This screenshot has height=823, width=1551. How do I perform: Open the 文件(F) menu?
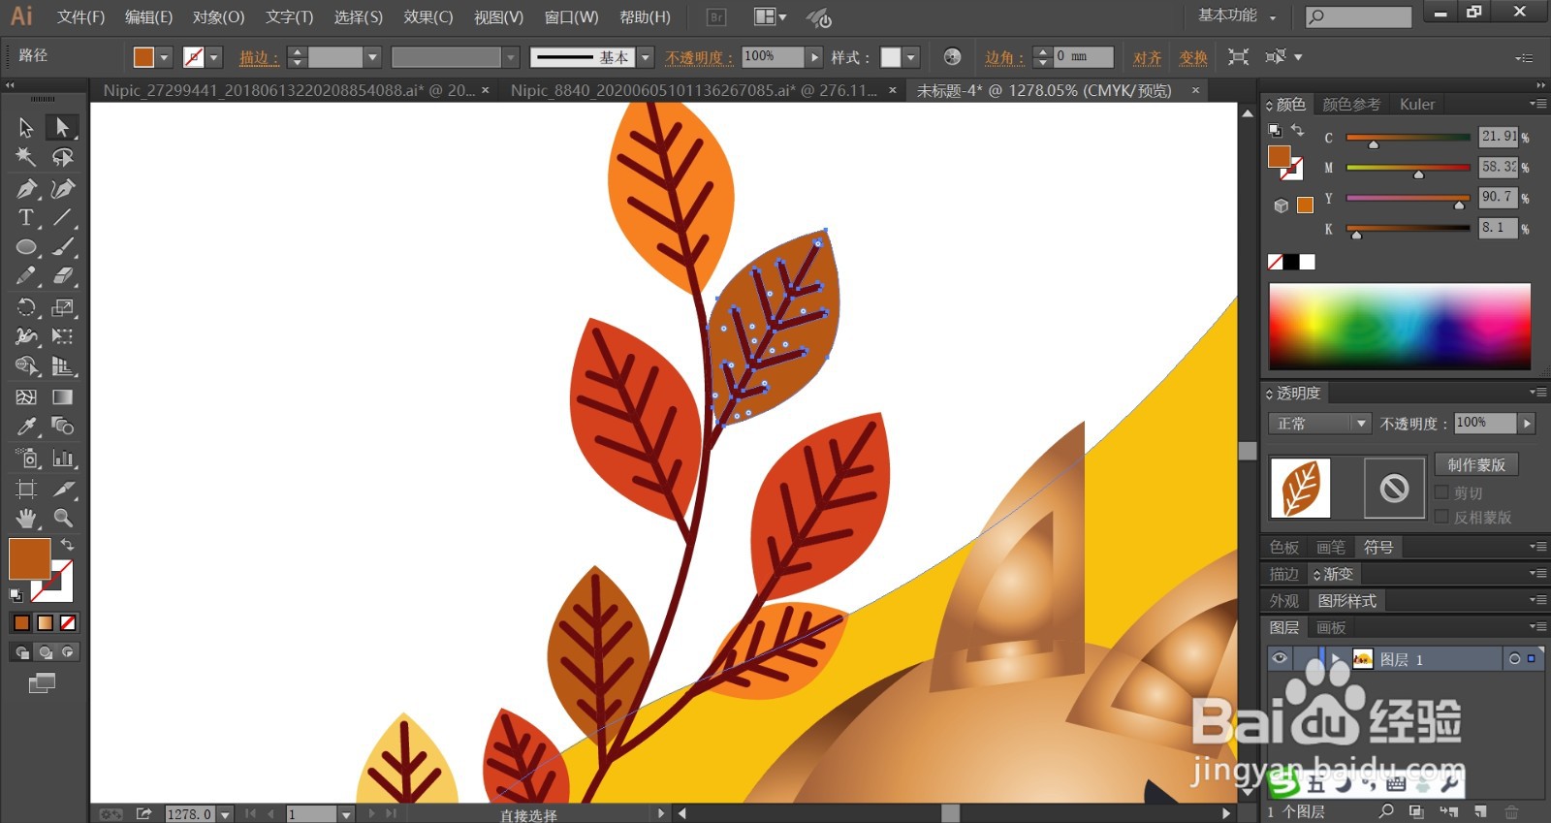tap(80, 16)
